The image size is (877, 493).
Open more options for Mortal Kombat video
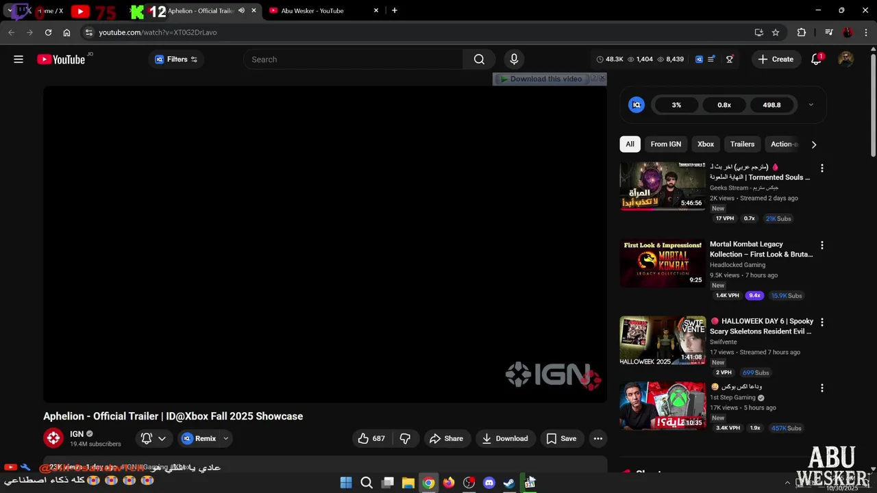coord(822,245)
